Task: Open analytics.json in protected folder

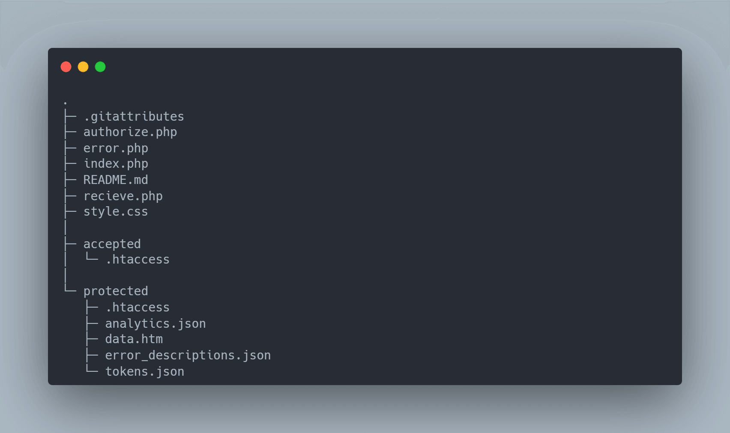Action: (156, 324)
